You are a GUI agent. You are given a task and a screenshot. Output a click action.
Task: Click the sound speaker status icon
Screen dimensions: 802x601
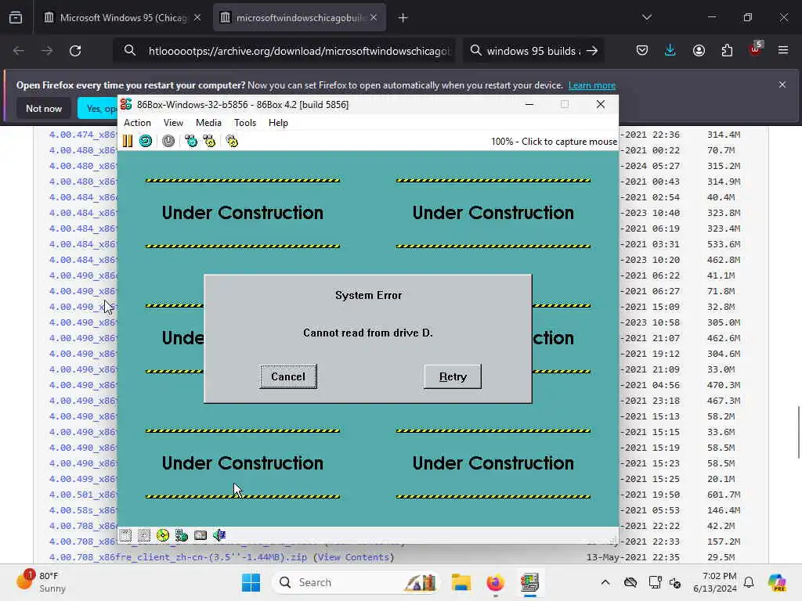(x=219, y=535)
